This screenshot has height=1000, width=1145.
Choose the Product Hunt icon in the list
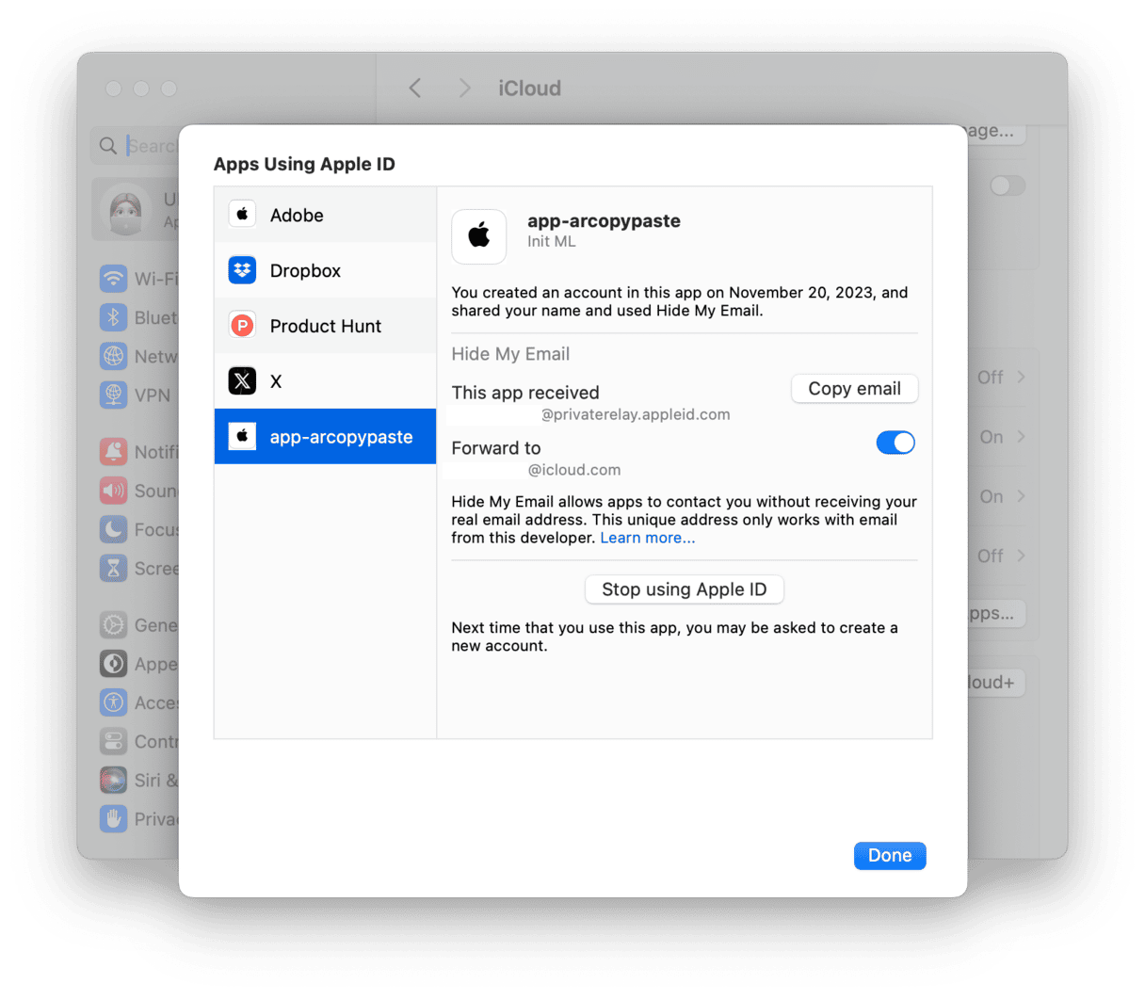[x=242, y=326]
